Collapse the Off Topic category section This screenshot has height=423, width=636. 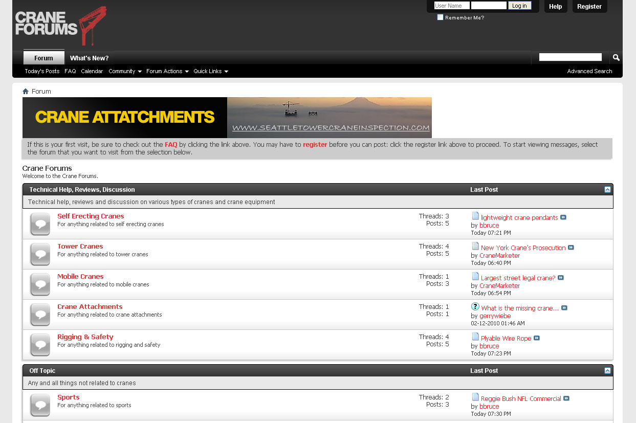coord(607,371)
